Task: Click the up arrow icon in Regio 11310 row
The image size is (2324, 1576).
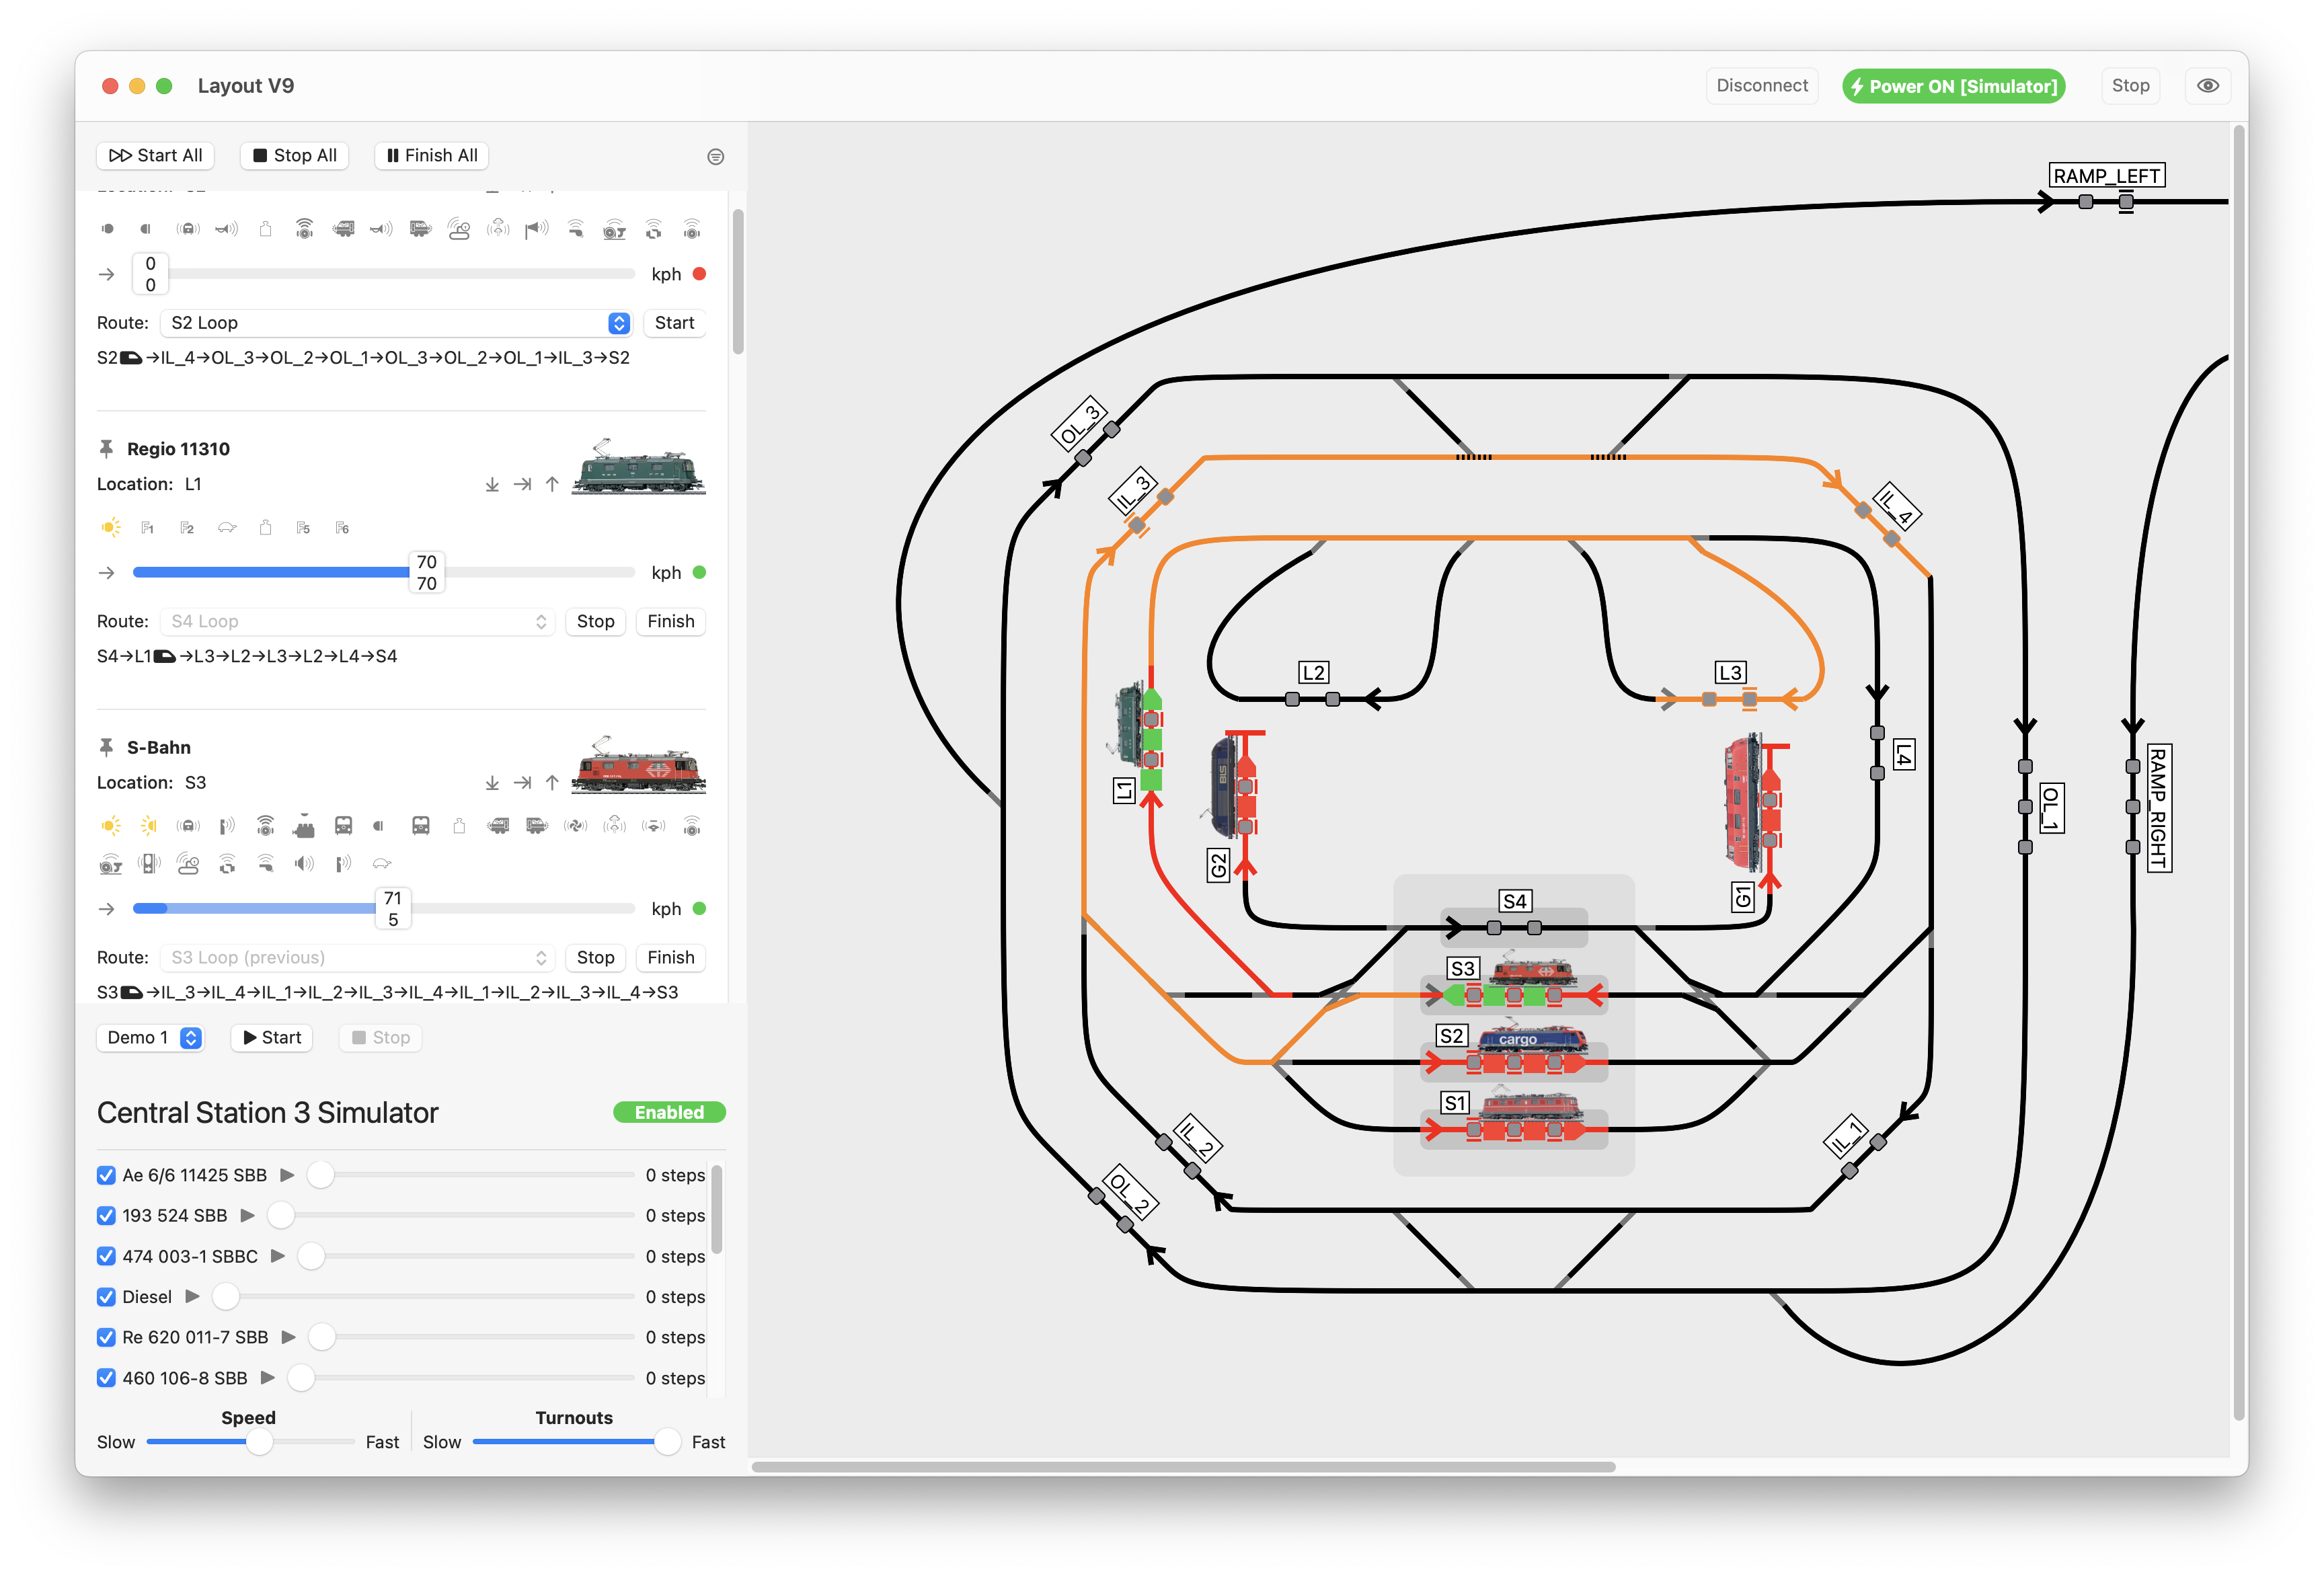Action: coord(552,484)
